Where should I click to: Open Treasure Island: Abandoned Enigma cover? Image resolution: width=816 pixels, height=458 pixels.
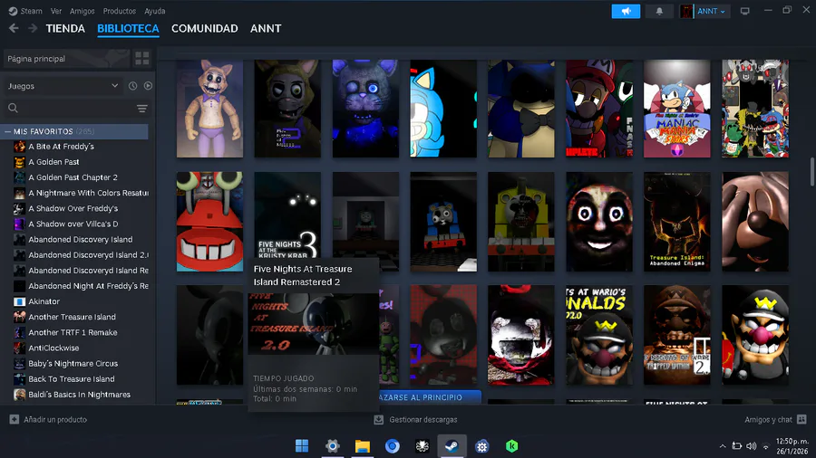coord(676,222)
